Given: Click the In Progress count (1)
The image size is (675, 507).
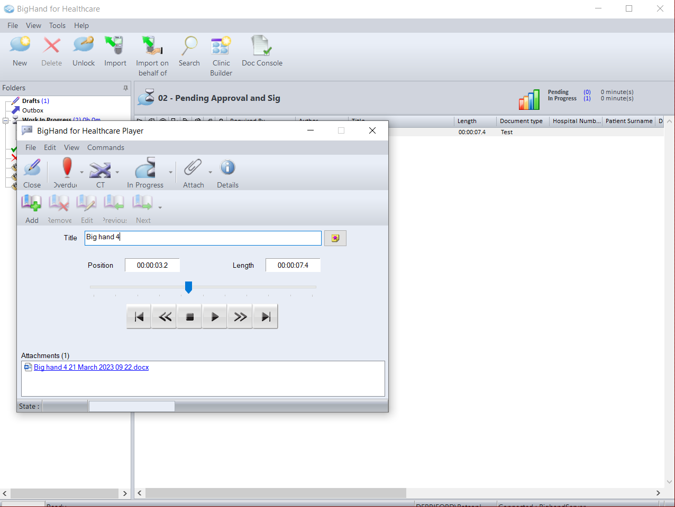Looking at the screenshot, I should (587, 98).
